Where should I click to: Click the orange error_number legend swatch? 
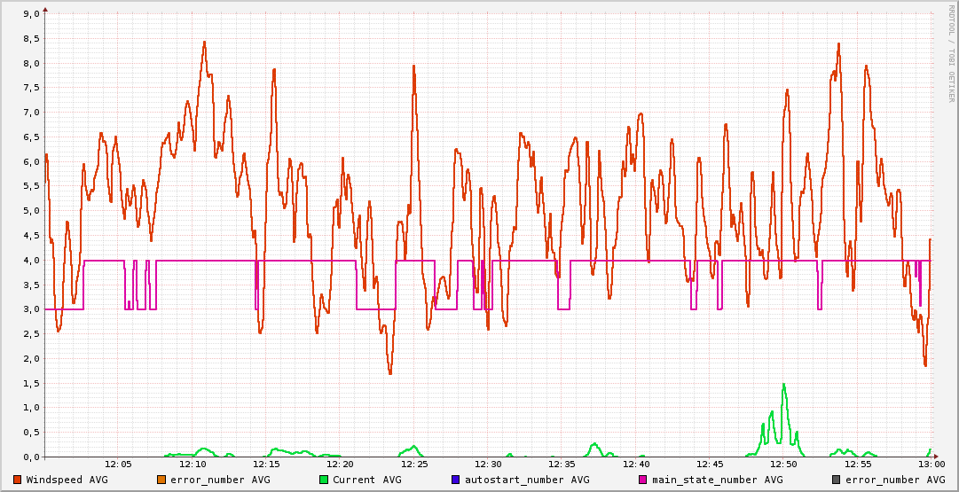click(x=161, y=480)
